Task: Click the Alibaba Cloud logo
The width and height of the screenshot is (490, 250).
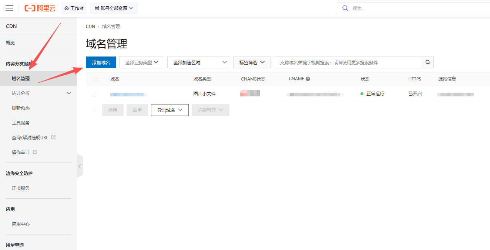Action: pyautogui.click(x=40, y=8)
